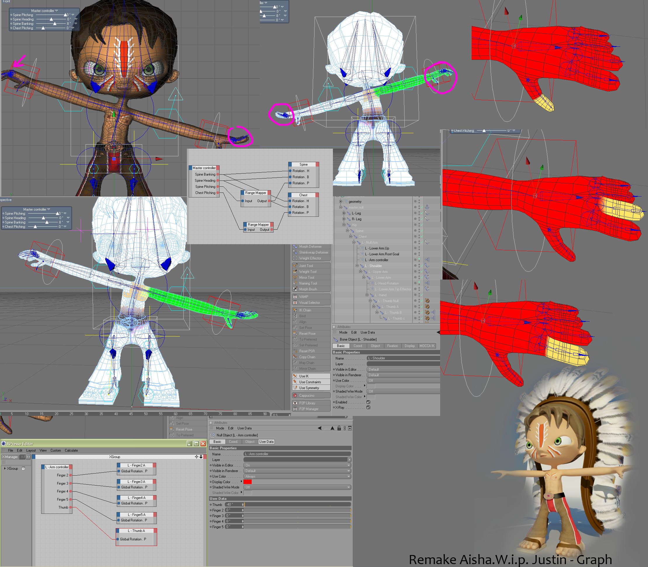
Task: Uncheck the Enabled checkbox for L - Shoulder
Action: click(368, 402)
